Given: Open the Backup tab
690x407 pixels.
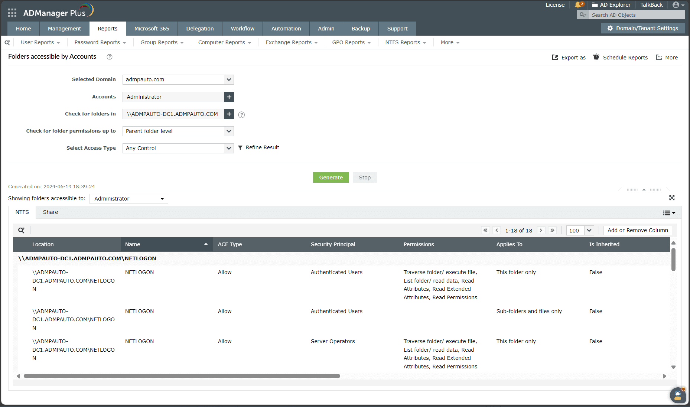Looking at the screenshot, I should point(361,29).
